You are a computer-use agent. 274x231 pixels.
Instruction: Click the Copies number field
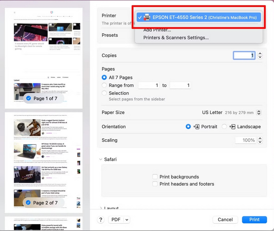[244, 55]
